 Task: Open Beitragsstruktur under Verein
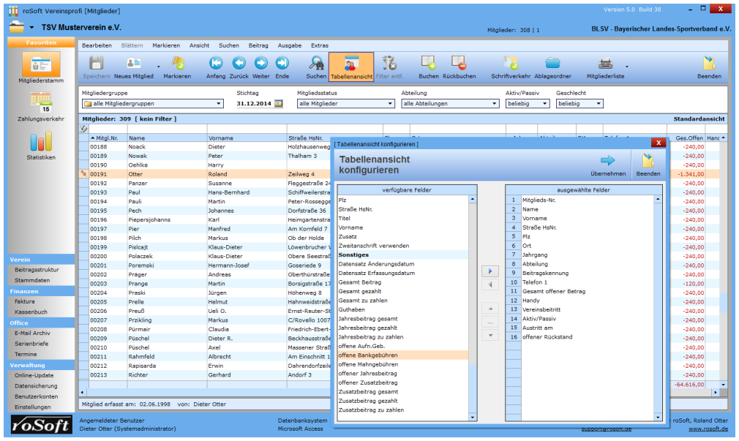[37, 270]
